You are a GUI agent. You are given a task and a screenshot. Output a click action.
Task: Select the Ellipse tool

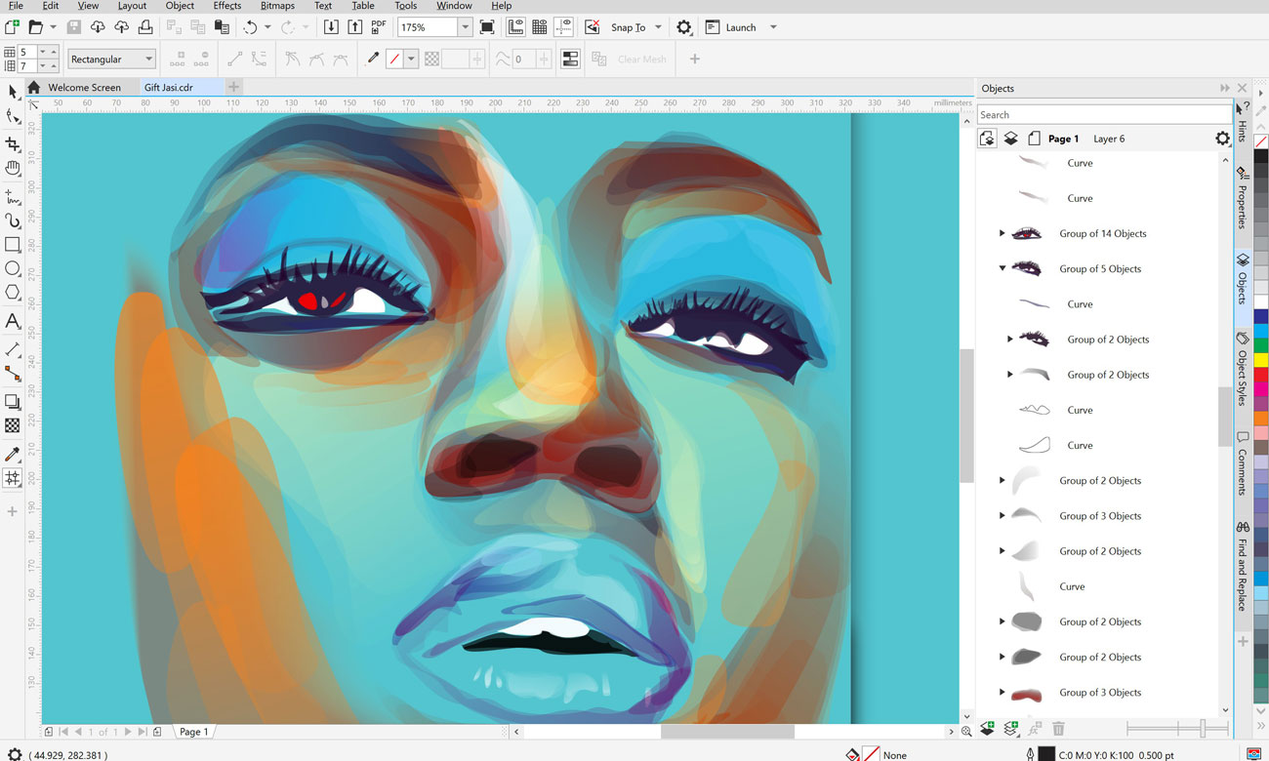tap(13, 269)
